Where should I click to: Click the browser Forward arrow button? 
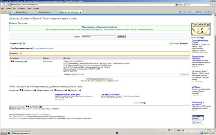[x=5, y=5]
